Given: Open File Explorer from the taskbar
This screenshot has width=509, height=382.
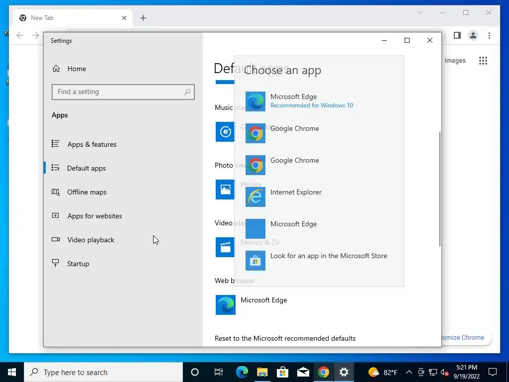Looking at the screenshot, I should coord(262,372).
